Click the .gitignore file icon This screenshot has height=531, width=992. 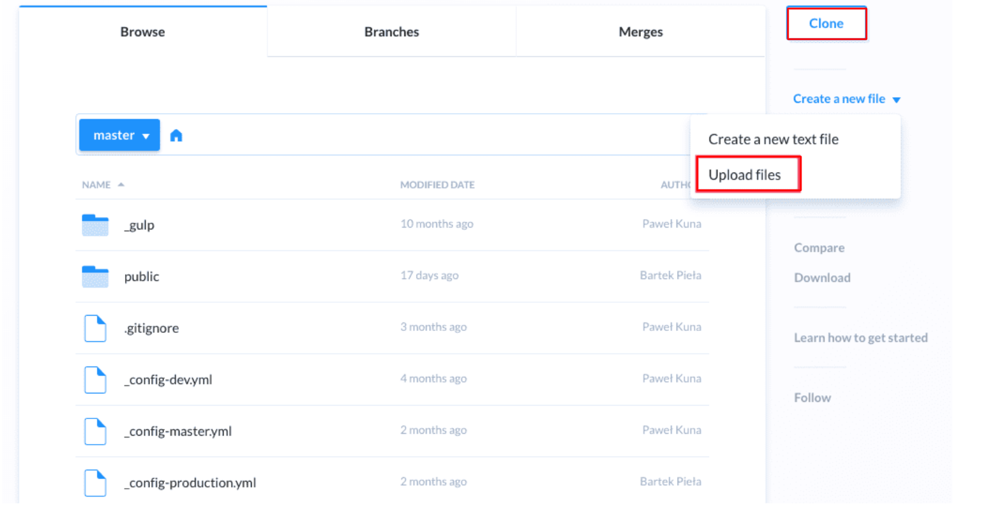(95, 328)
